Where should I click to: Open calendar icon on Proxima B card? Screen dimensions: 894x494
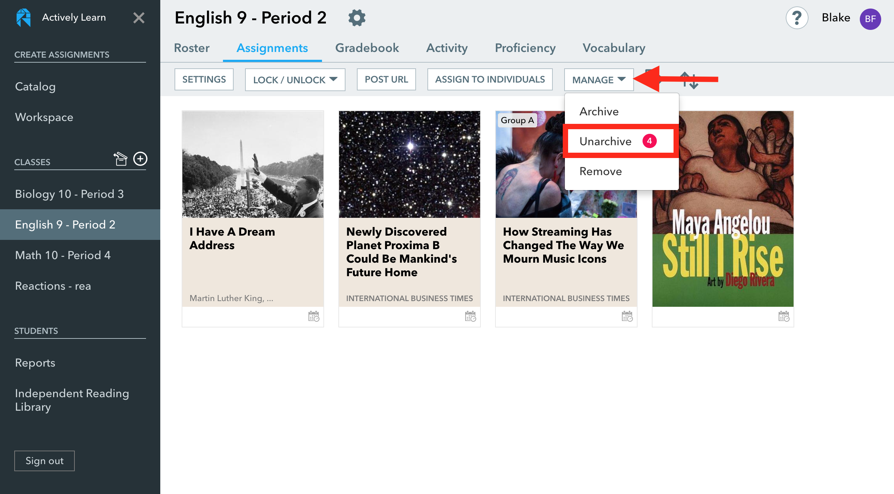coord(471,316)
